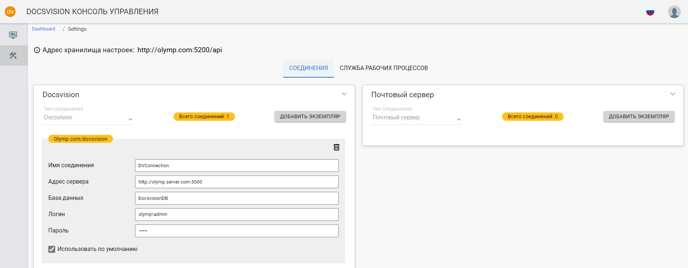Screen dimensions: 688x268
Task: Focus the Логин input field
Action: click(237, 214)
